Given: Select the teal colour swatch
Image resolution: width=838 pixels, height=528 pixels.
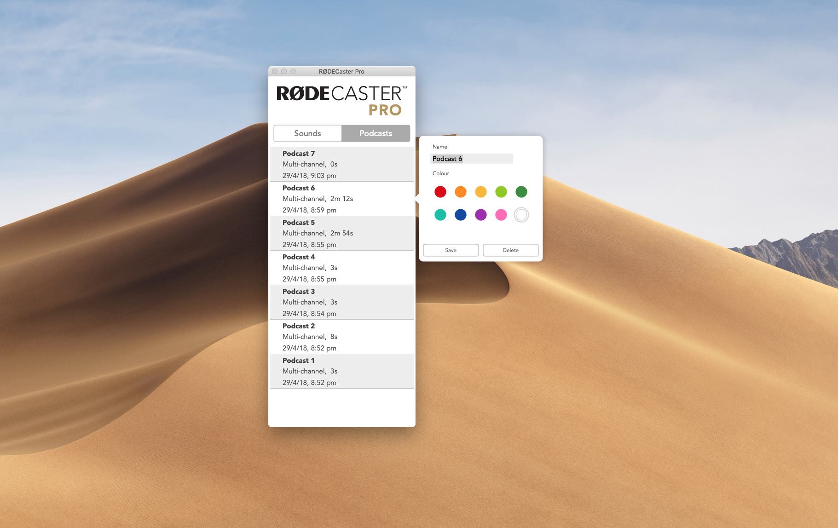Looking at the screenshot, I should point(440,215).
